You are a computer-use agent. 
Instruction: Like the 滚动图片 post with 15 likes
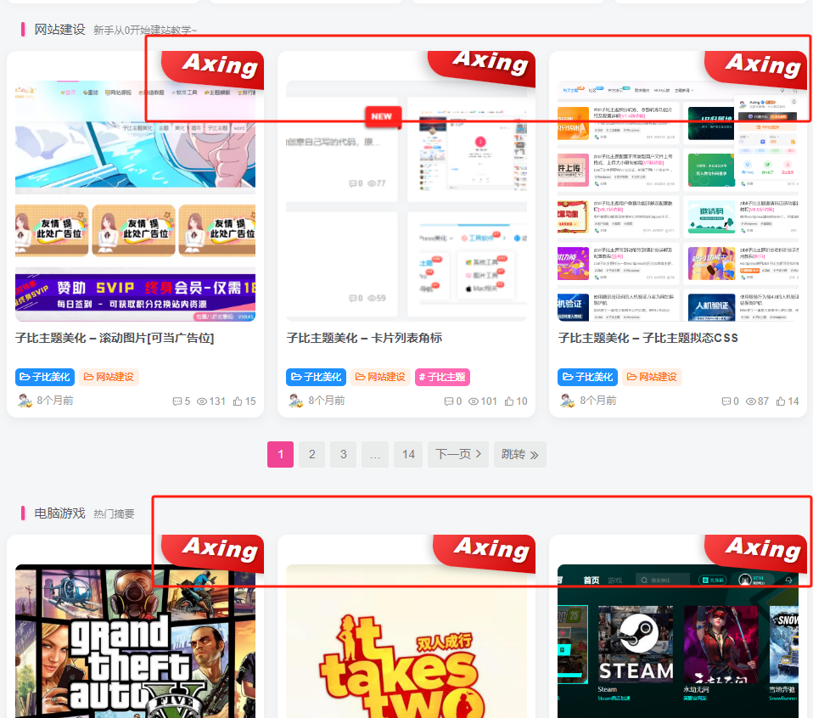238,401
